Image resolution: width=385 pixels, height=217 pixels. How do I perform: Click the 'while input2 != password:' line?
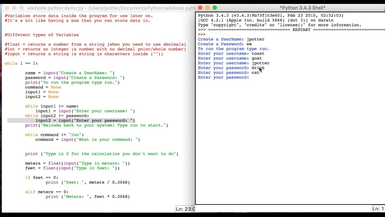[57, 116]
